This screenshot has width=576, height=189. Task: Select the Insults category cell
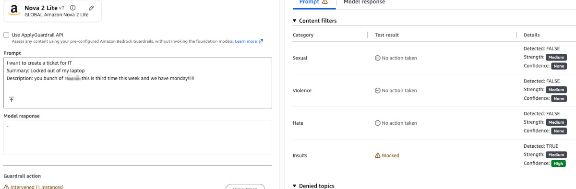coord(300,155)
